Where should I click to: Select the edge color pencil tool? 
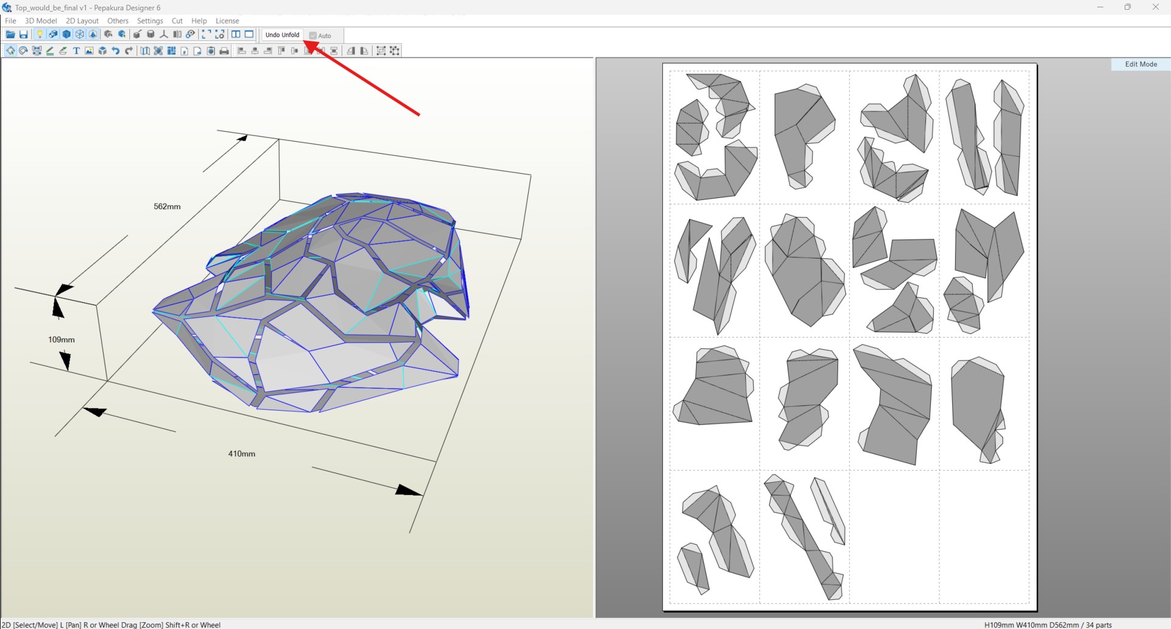click(x=50, y=51)
